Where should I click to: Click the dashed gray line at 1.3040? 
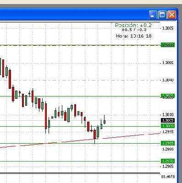[x=80, y=80]
